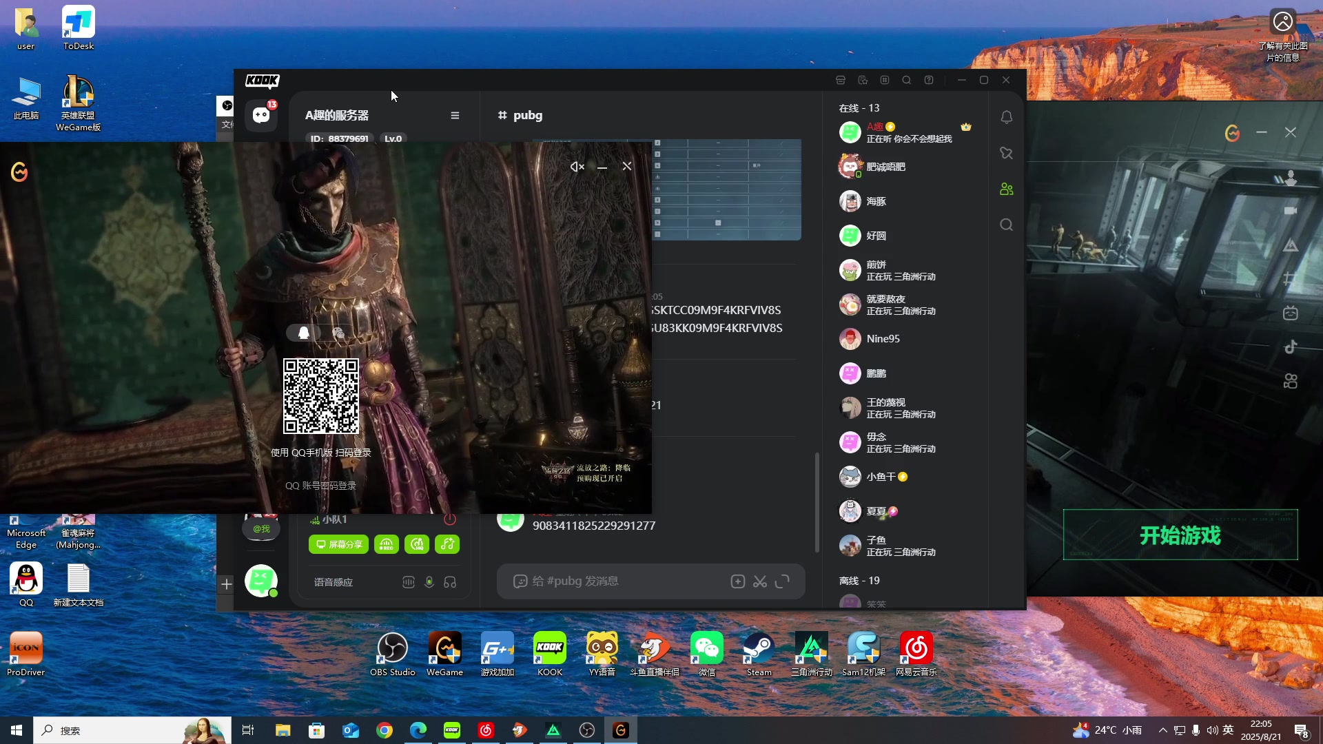Open my green avatar profile in KOOK
Screen dimensions: 1323x744
(261, 580)
